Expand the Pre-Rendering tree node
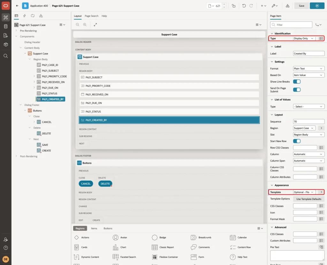Viewport: 327px width, 265px height. click(16, 31)
